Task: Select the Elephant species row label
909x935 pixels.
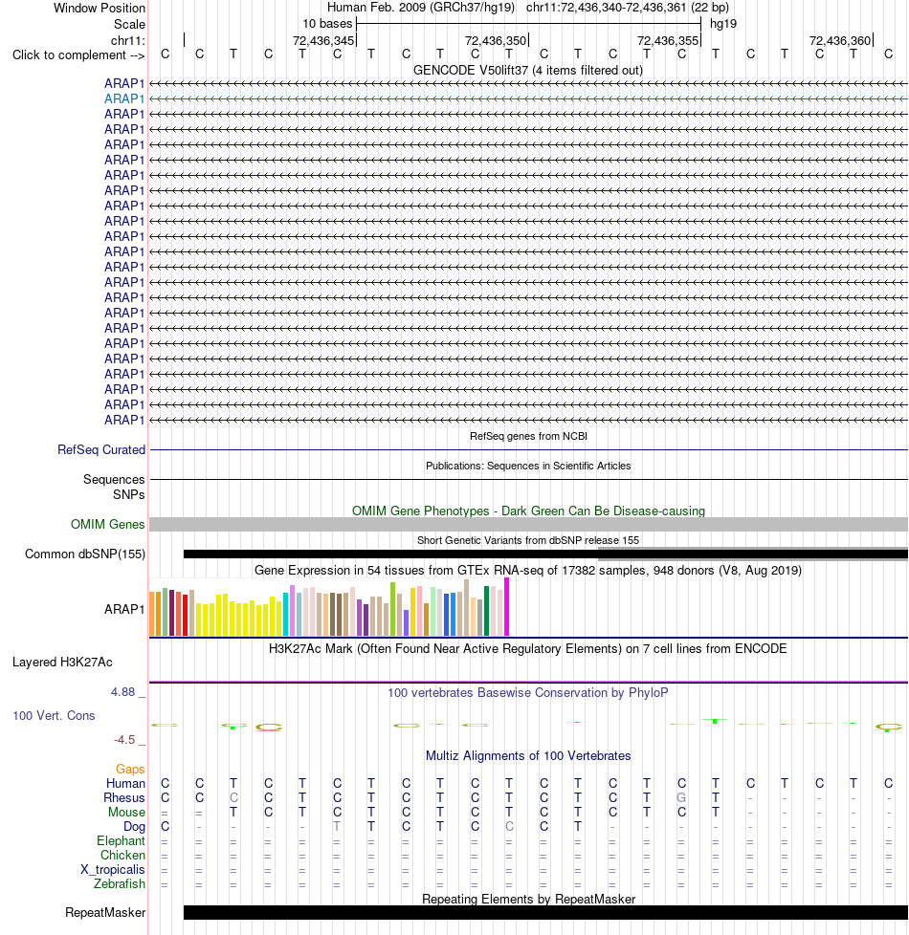Action: [121, 840]
